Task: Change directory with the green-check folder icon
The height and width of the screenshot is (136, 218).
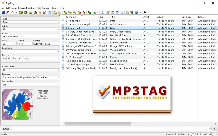Action: (x=21, y=12)
